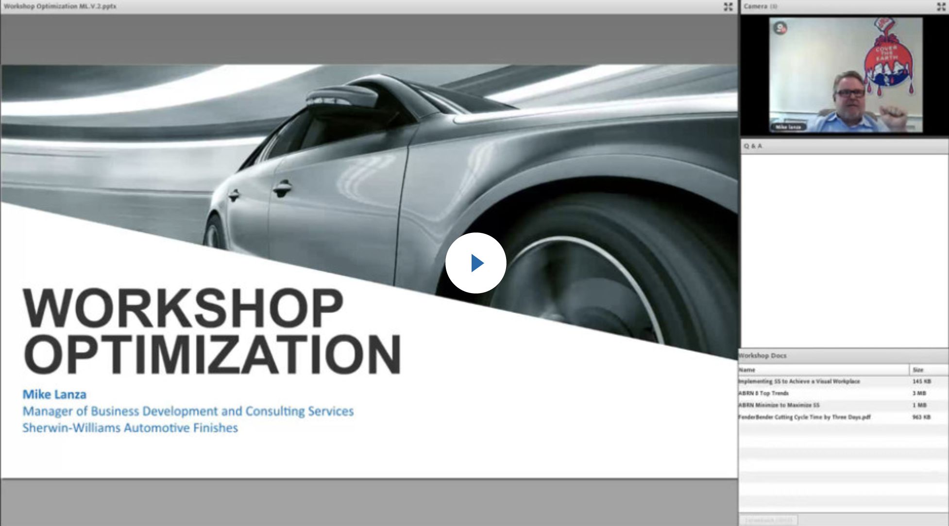Click the Mike Lanza name on slide
The height and width of the screenshot is (526, 949).
pyautogui.click(x=54, y=394)
